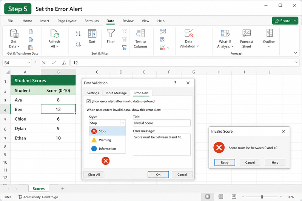Select Ethan's score cell showing 10
Screen dimensions: 302x201
click(58, 138)
